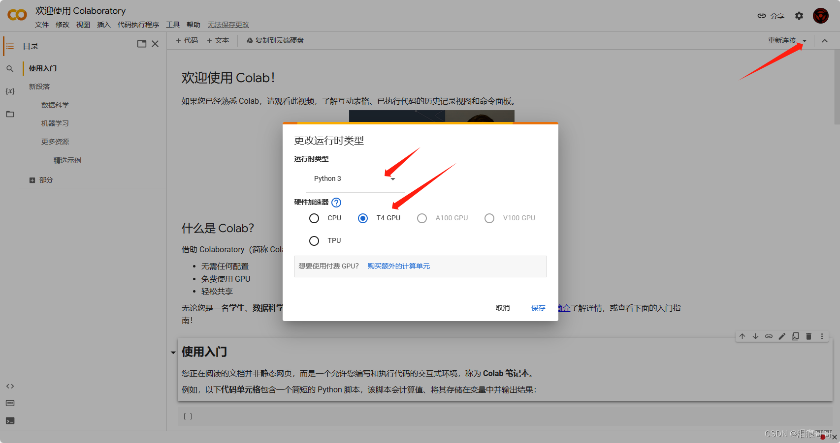
Task: Open the 重新连接 dropdown arrow
Action: coord(805,41)
